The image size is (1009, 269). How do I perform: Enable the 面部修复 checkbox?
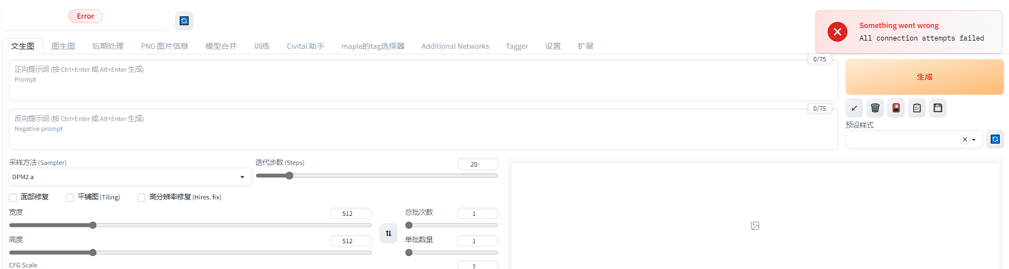(x=13, y=197)
